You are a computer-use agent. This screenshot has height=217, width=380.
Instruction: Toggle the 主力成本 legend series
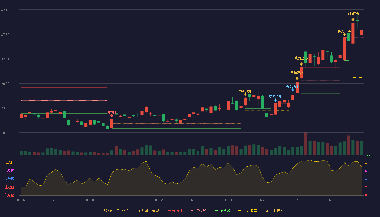247,210
